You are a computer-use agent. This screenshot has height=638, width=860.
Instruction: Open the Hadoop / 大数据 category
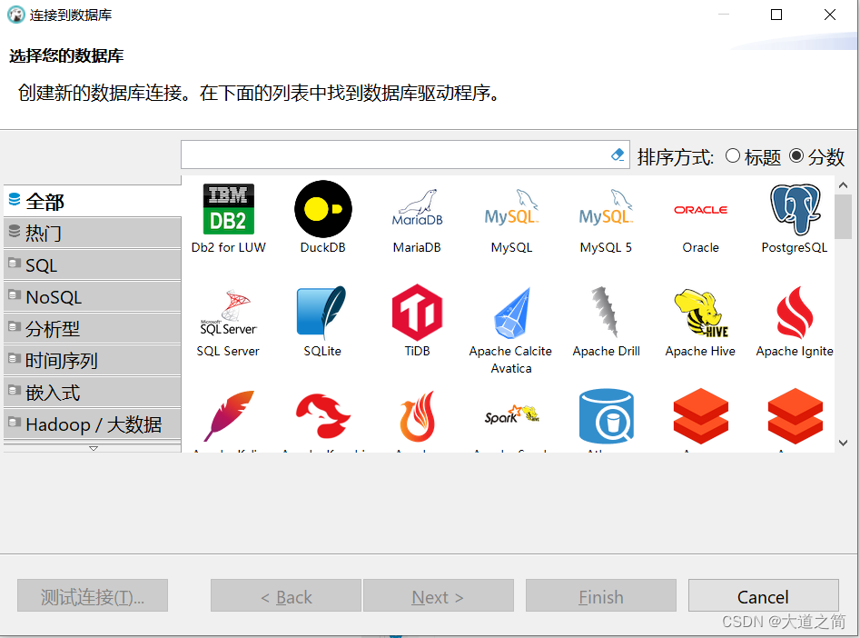92,424
